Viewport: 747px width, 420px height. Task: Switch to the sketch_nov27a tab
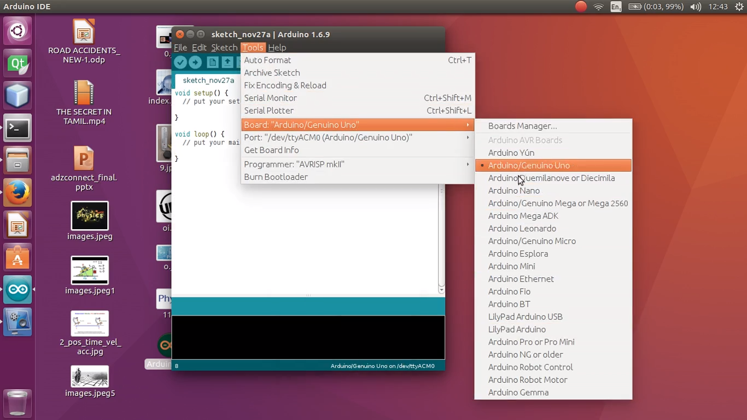click(x=208, y=80)
